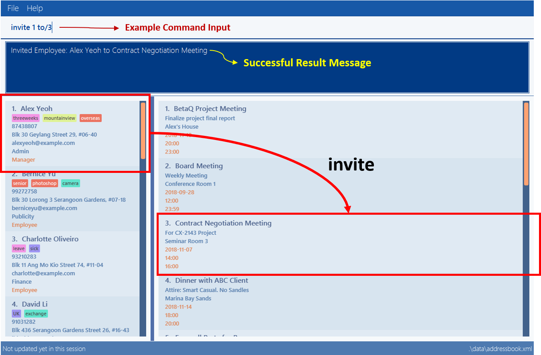541x355 pixels.
Task: Click the Finance department label
Action: [22, 282]
